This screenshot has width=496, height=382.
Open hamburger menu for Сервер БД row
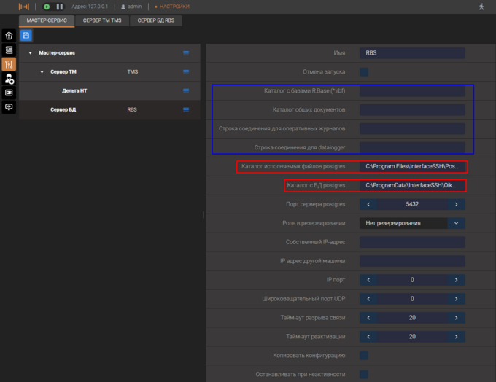186,110
